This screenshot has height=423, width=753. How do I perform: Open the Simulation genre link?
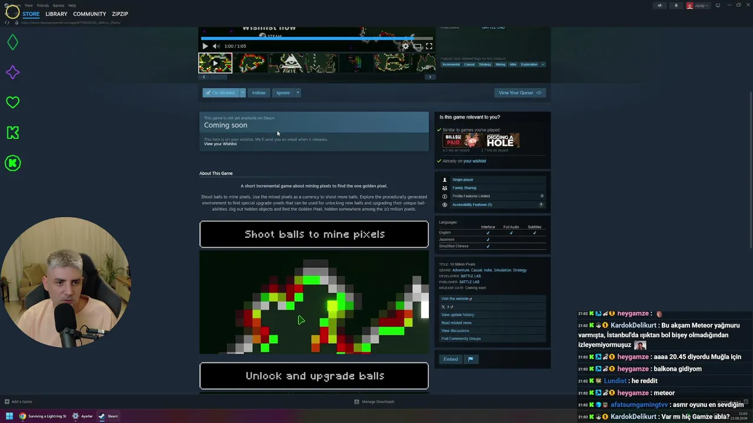(x=502, y=270)
